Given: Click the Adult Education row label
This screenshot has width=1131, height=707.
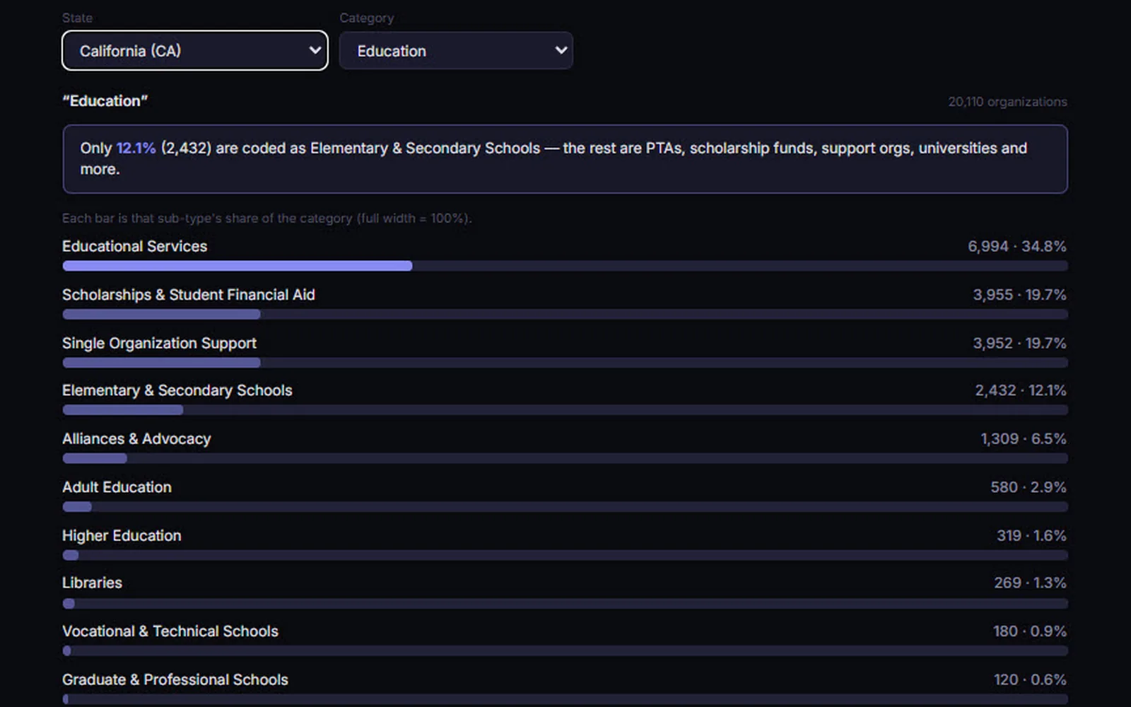Looking at the screenshot, I should tap(117, 487).
